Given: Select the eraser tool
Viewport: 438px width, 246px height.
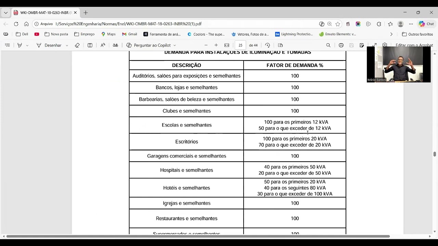Looking at the screenshot, I should [x=77, y=45].
